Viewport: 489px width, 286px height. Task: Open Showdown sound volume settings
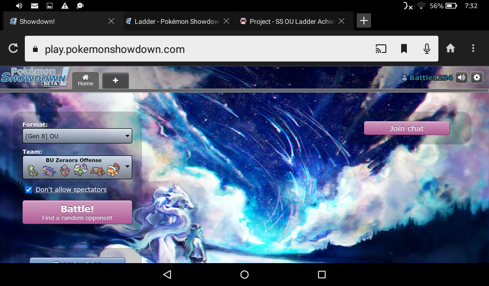(x=462, y=78)
